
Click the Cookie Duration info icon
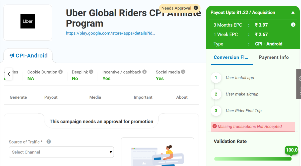(x=60, y=72)
